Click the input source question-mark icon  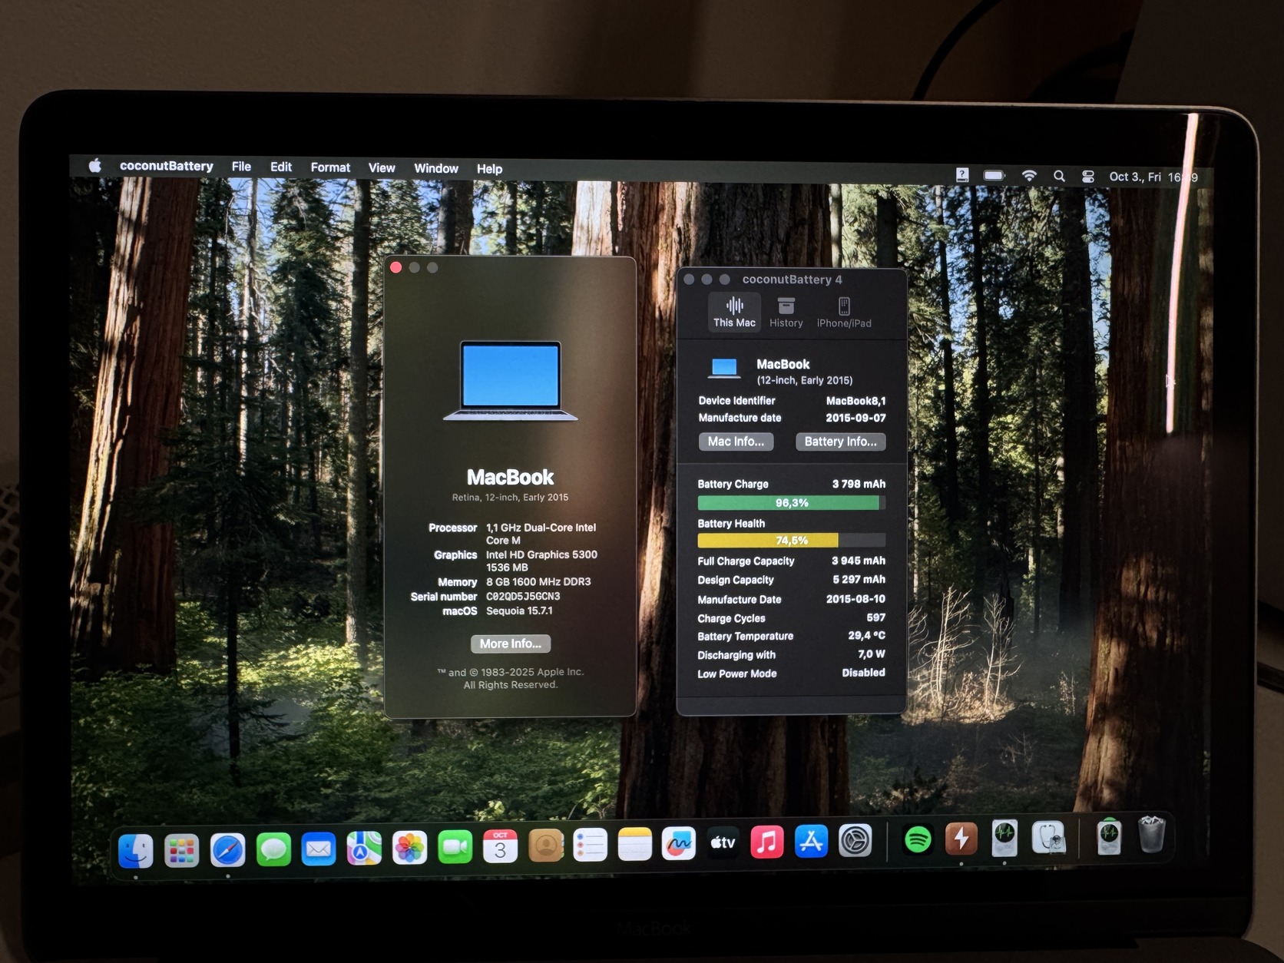962,175
